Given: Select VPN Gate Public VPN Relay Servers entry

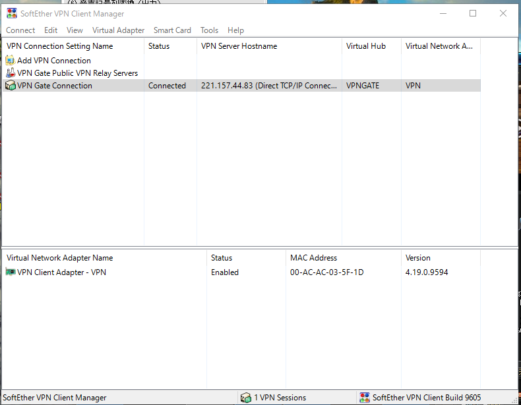Looking at the screenshot, I should pyautogui.click(x=77, y=73).
